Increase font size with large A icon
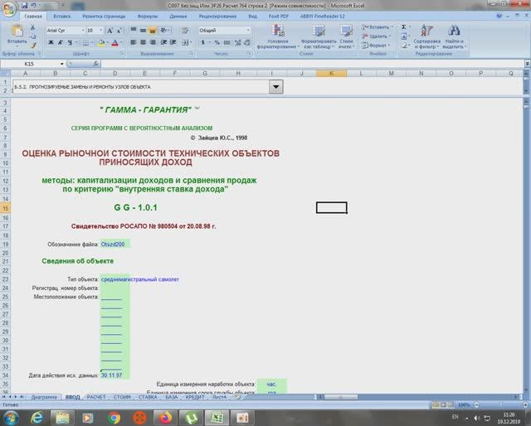The height and width of the screenshot is (426, 531). tap(110, 31)
